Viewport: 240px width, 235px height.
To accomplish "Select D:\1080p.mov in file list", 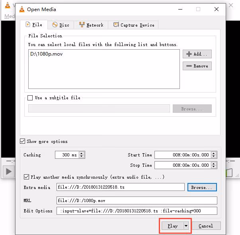I will click(47, 54).
